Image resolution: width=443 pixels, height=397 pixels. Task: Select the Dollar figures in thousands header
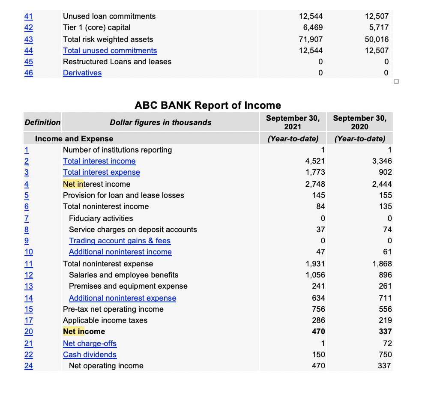tap(161, 122)
